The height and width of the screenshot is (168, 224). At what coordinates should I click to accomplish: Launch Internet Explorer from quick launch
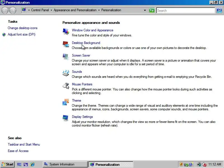[x=32, y=164]
